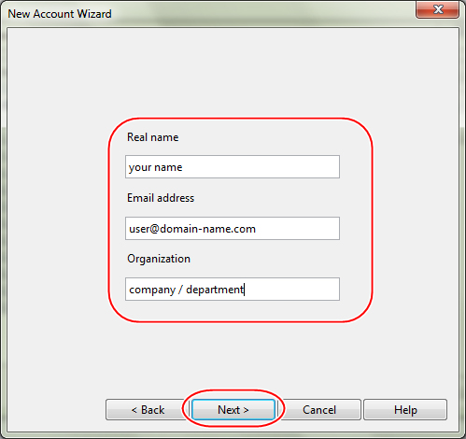Click the 'Organization' label
Viewport: 466px width, 439px height.
pos(159,259)
